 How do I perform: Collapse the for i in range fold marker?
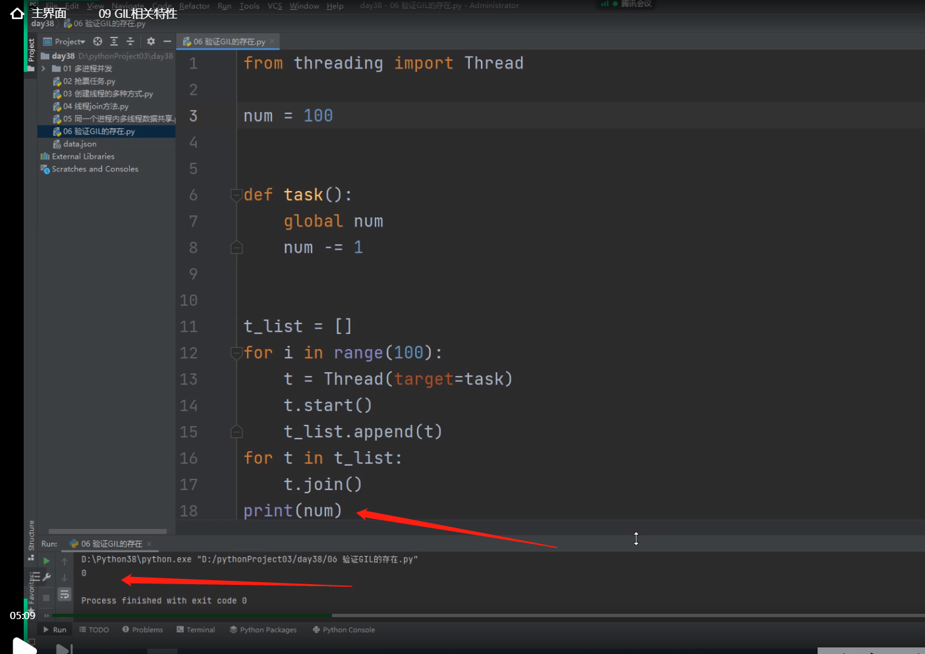click(x=236, y=353)
